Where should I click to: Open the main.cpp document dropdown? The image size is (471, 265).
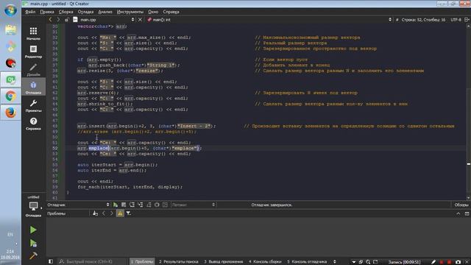point(105,20)
